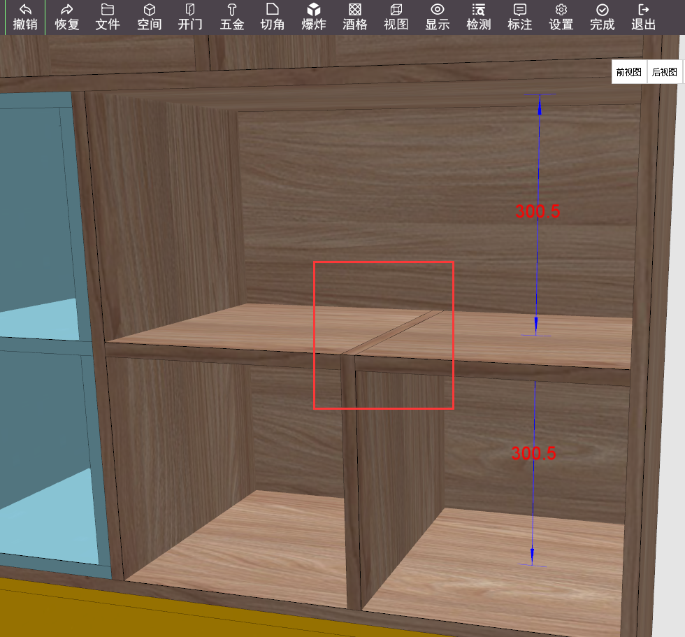This screenshot has width=685, height=637.
Task: Run the 检测 (inspect) tool
Action: click(x=479, y=17)
